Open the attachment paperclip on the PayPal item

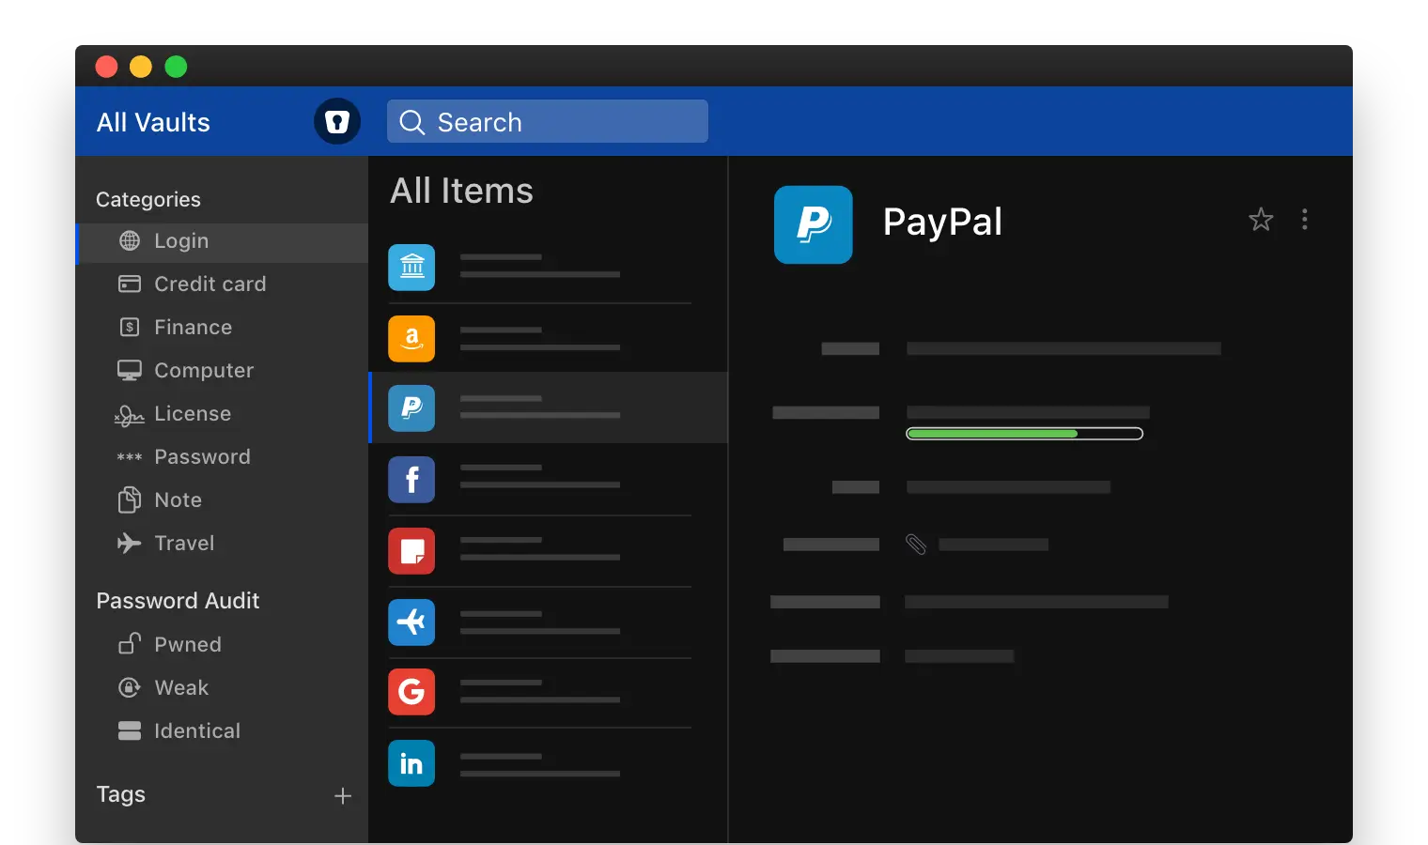916,544
